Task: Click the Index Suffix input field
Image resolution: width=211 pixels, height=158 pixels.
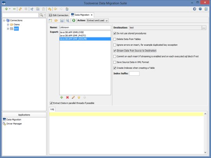Action: [134, 74]
